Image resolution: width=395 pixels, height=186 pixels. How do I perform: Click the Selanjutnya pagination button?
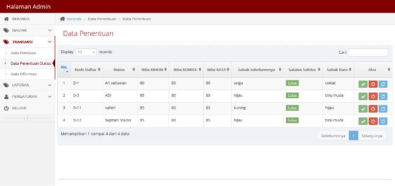372,136
